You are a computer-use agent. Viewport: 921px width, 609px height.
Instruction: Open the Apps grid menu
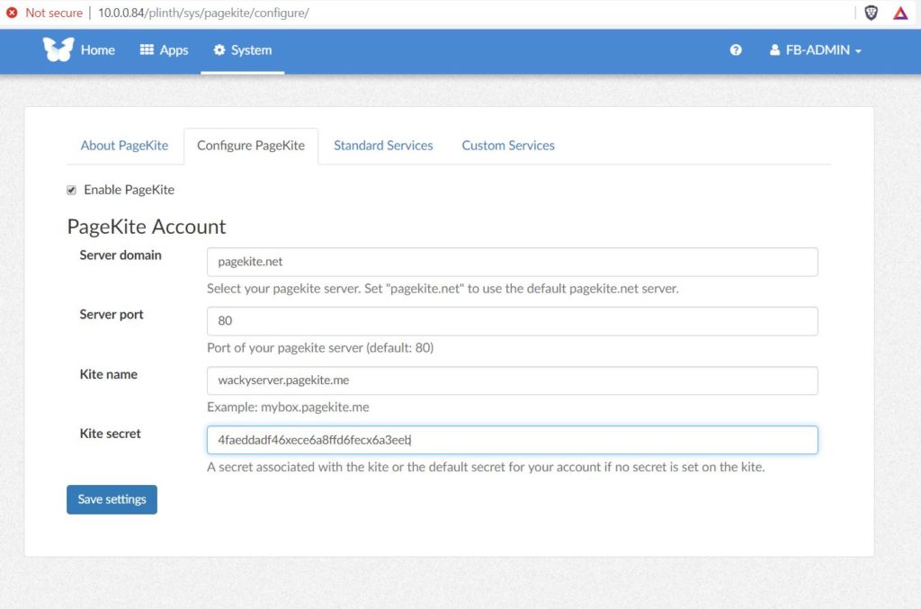click(x=164, y=49)
